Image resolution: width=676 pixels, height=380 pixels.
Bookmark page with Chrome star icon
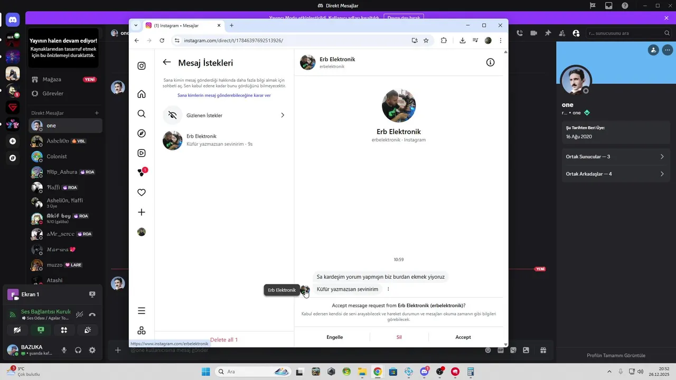click(x=426, y=40)
